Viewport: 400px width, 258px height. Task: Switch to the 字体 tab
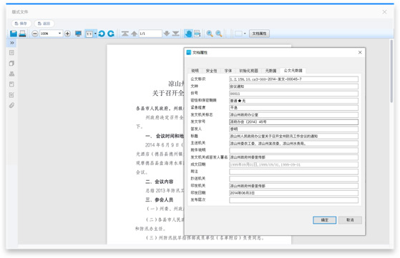(x=228, y=71)
